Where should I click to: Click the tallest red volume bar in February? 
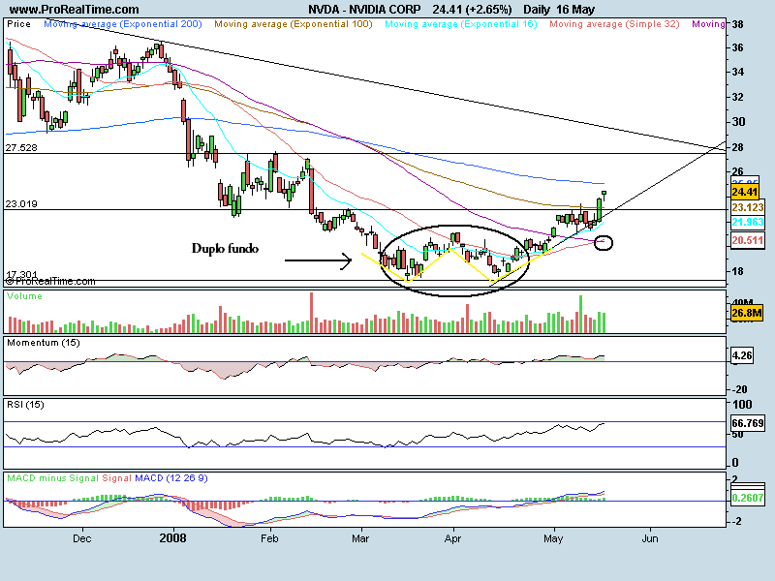[x=311, y=313]
